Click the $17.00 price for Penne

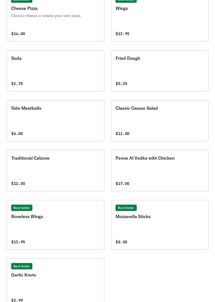coord(122,184)
